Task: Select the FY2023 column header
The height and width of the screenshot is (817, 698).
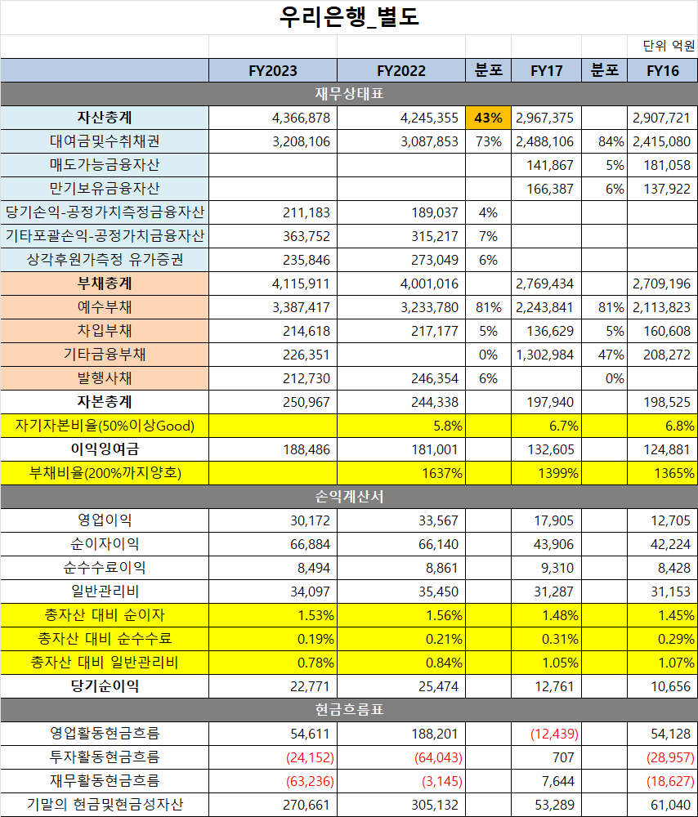Action: point(272,71)
